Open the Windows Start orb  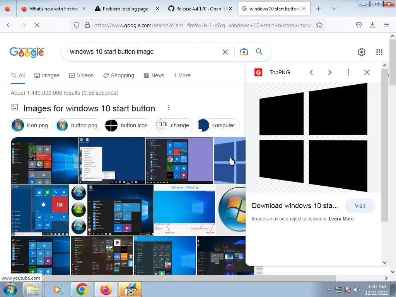click(x=10, y=289)
